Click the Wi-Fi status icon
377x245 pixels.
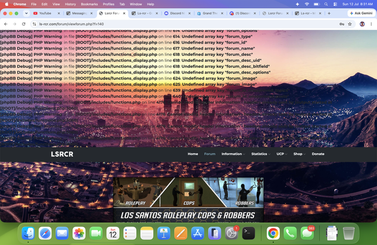click(307, 4)
